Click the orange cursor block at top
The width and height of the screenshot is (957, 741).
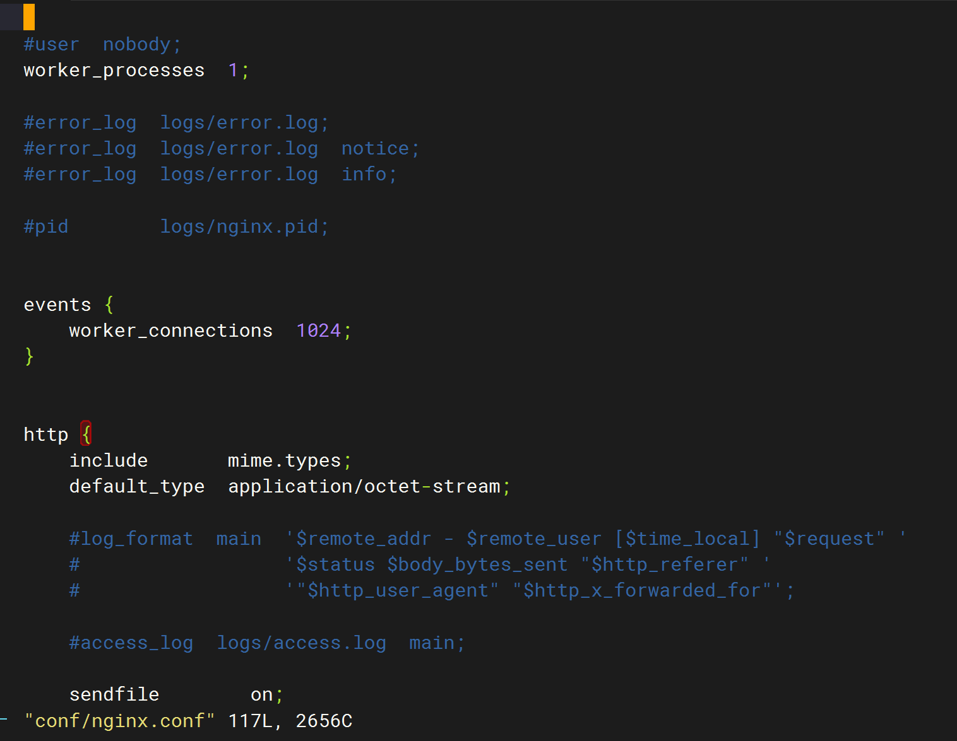(29, 17)
